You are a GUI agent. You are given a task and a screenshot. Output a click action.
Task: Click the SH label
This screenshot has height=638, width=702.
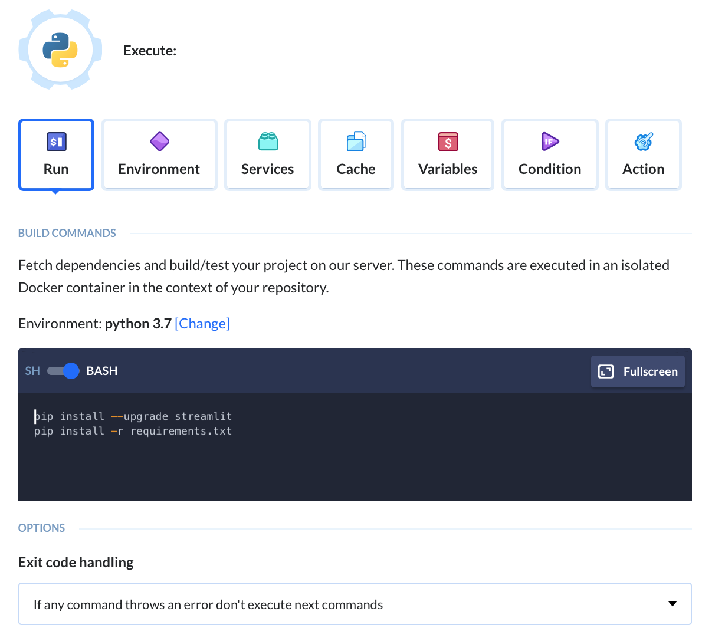coord(32,371)
